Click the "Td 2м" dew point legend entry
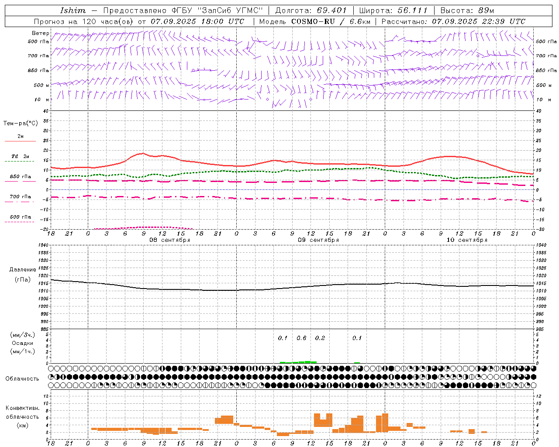The width and height of the screenshot is (559, 447). 21,156
